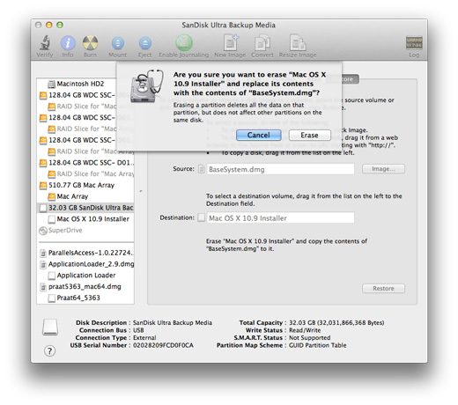Image resolution: width=458 pixels, height=405 pixels.
Task: Click the Image... button
Action: coord(383,169)
